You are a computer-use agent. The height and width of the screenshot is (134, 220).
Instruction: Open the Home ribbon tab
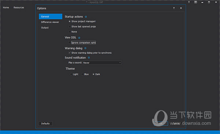(6, 8)
